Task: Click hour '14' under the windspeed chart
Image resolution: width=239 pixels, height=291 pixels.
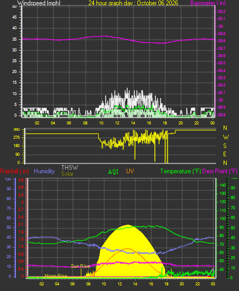Action: 133,123
